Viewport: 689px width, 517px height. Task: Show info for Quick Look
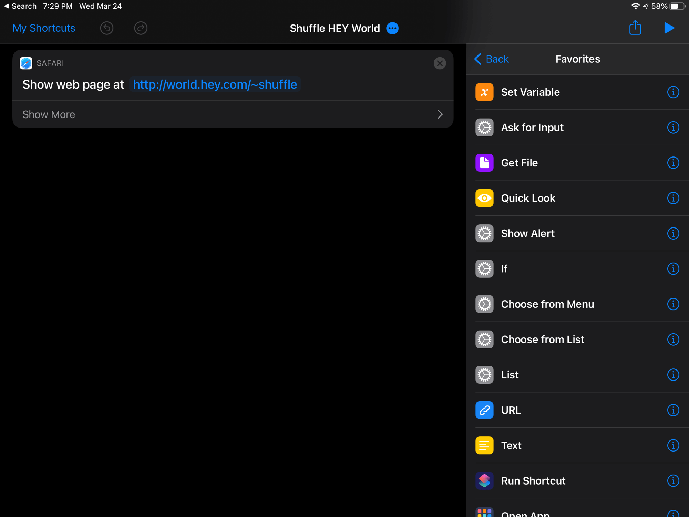pos(673,198)
